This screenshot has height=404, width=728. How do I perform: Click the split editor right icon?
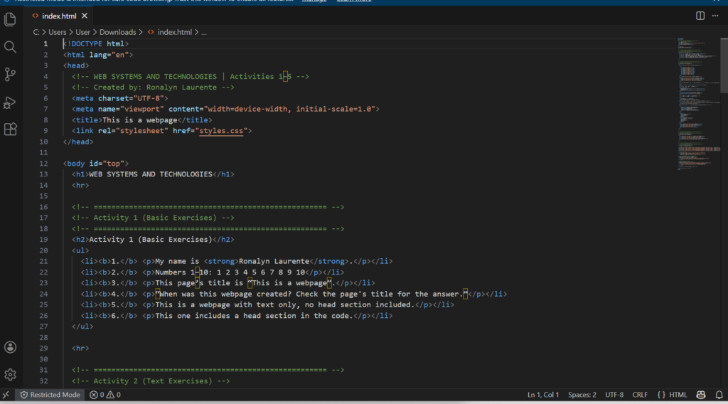[700, 15]
